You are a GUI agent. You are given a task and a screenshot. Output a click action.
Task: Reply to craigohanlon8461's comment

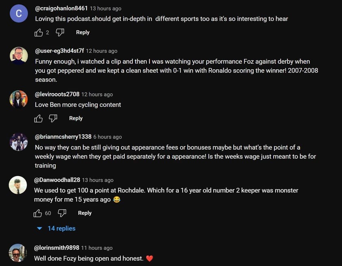(x=83, y=32)
